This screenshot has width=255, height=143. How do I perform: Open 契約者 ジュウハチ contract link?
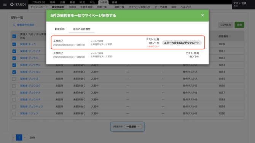tap(30, 100)
